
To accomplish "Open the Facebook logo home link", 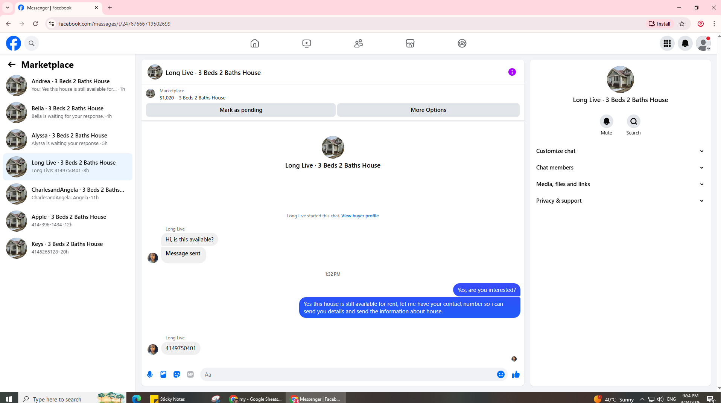I will (14, 43).
